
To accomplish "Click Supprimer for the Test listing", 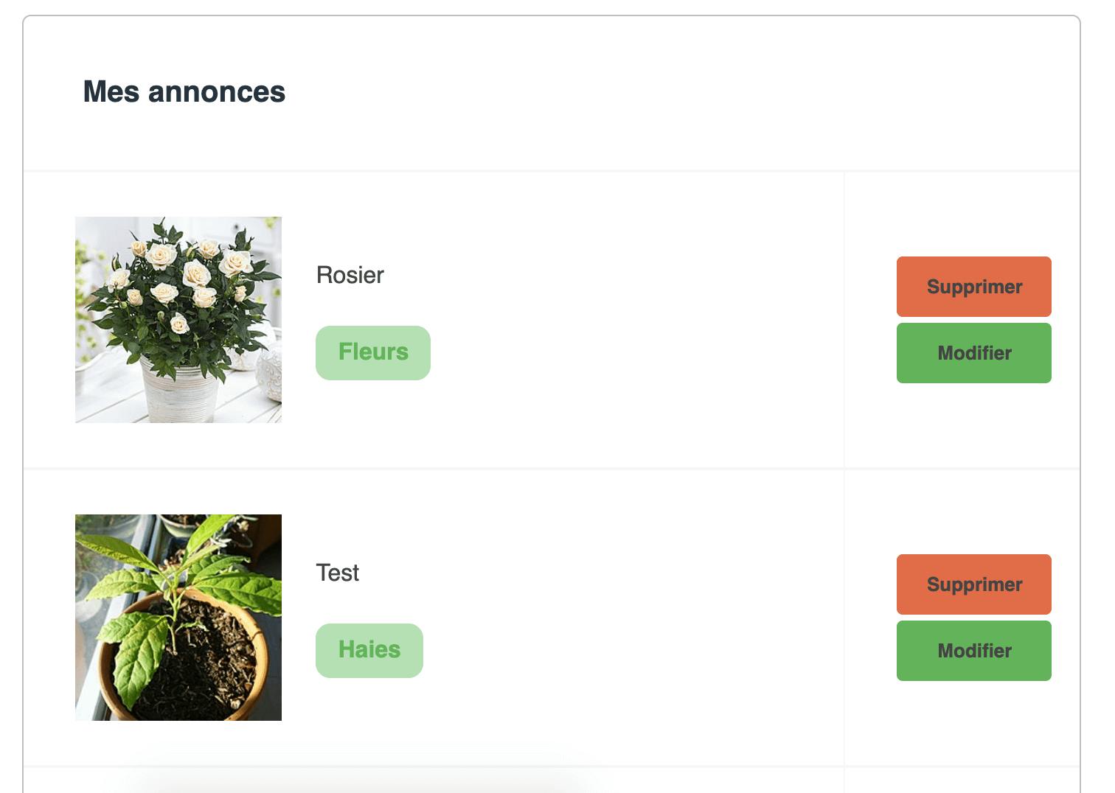I will [973, 584].
